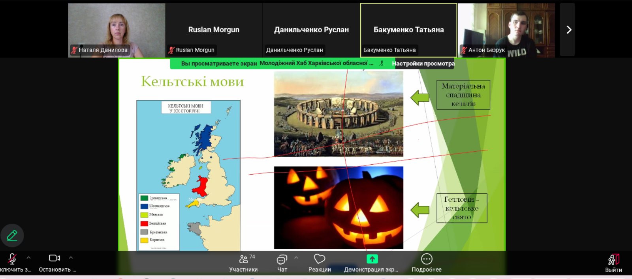Click green arrow pointing to pumpkins image
This screenshot has height=279, width=632.
420,210
